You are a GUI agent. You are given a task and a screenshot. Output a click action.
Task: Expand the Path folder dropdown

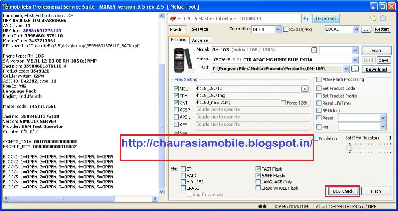coord(346,69)
